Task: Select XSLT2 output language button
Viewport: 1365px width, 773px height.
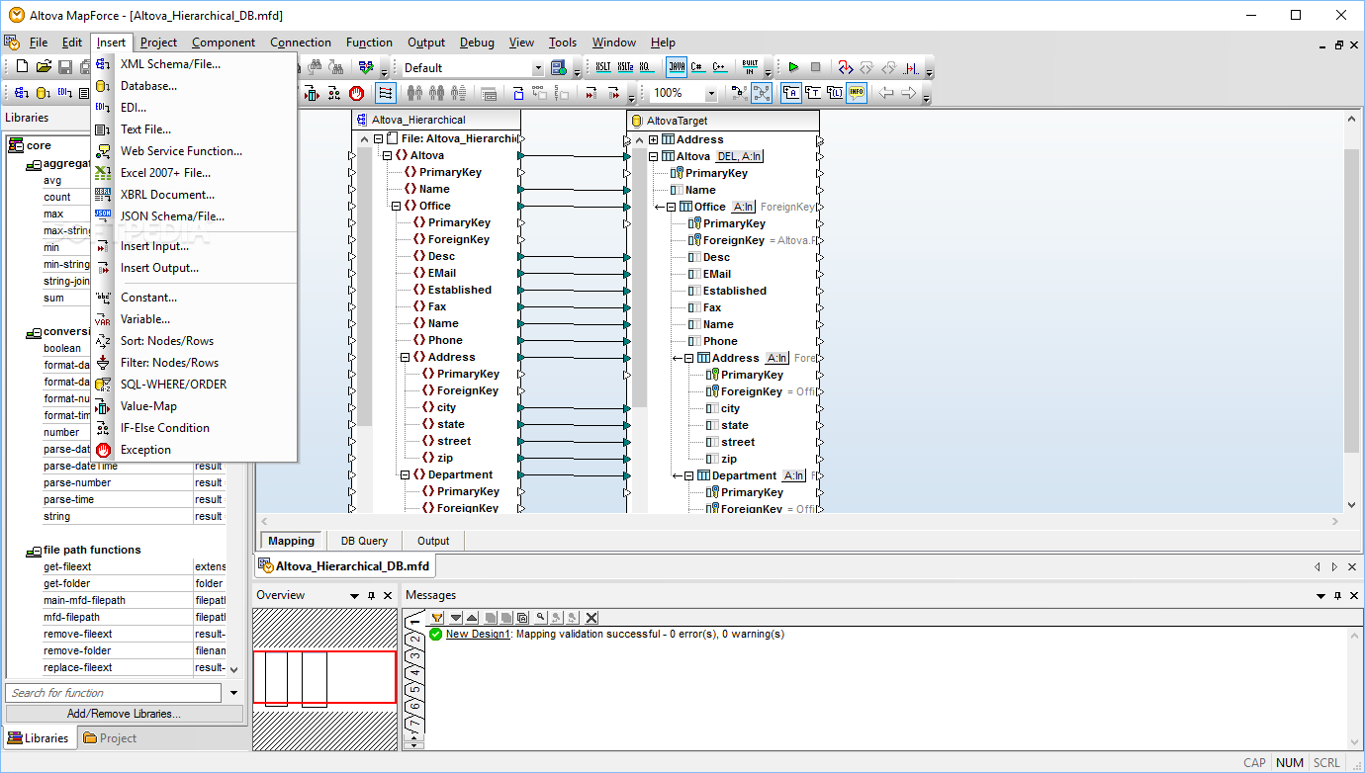Action: click(x=625, y=67)
